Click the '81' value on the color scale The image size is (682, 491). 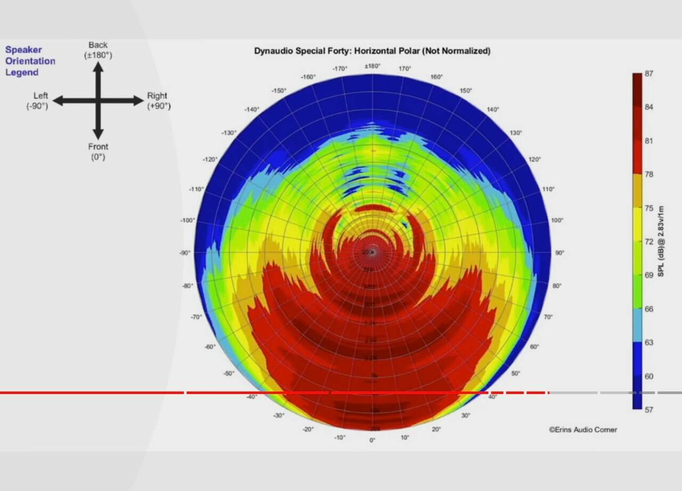pos(648,141)
